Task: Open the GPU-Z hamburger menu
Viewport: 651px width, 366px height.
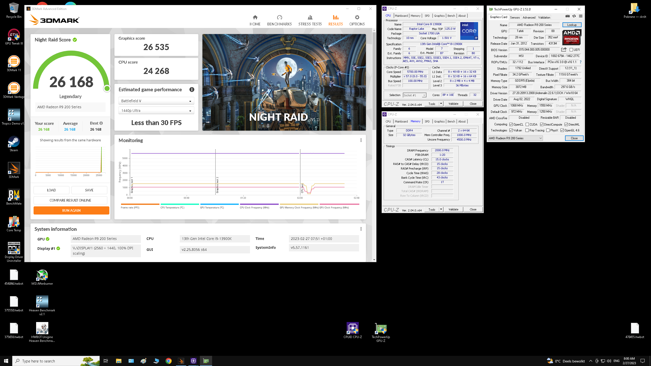Action: (x=581, y=16)
